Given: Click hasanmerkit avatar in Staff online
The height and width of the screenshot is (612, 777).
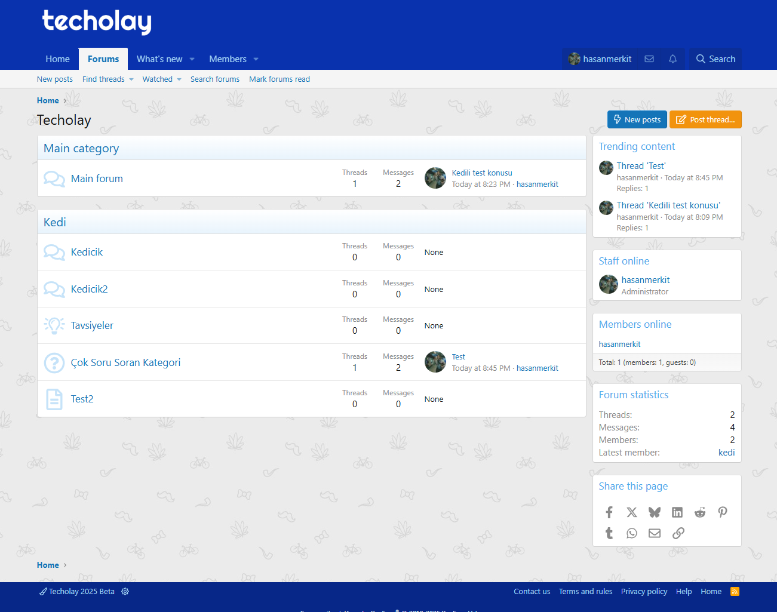Looking at the screenshot, I should 609,284.
